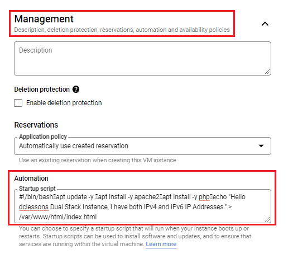Click the Description box resize handle
The height and width of the screenshot is (254, 293).
[x=267, y=72]
